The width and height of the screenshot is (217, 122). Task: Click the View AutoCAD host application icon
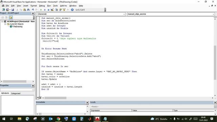[4, 10]
